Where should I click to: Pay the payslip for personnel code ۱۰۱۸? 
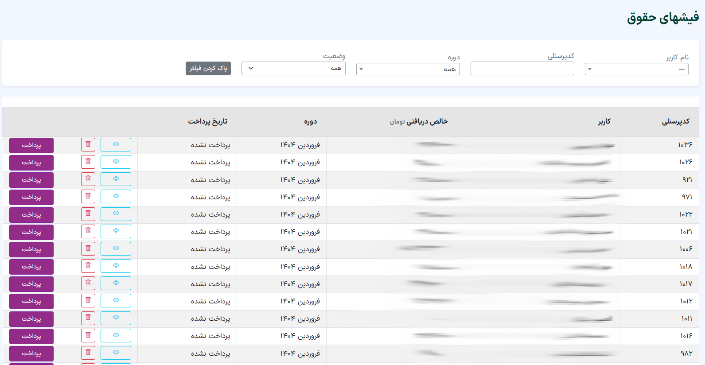point(31,267)
